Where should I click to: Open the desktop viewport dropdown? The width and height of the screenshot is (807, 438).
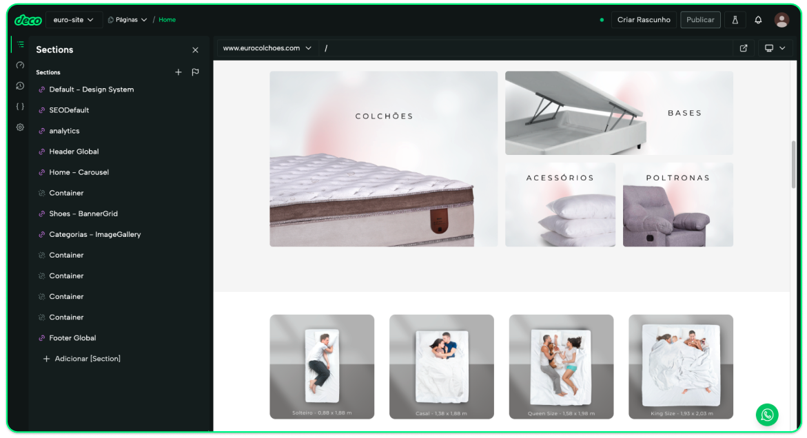tap(775, 48)
